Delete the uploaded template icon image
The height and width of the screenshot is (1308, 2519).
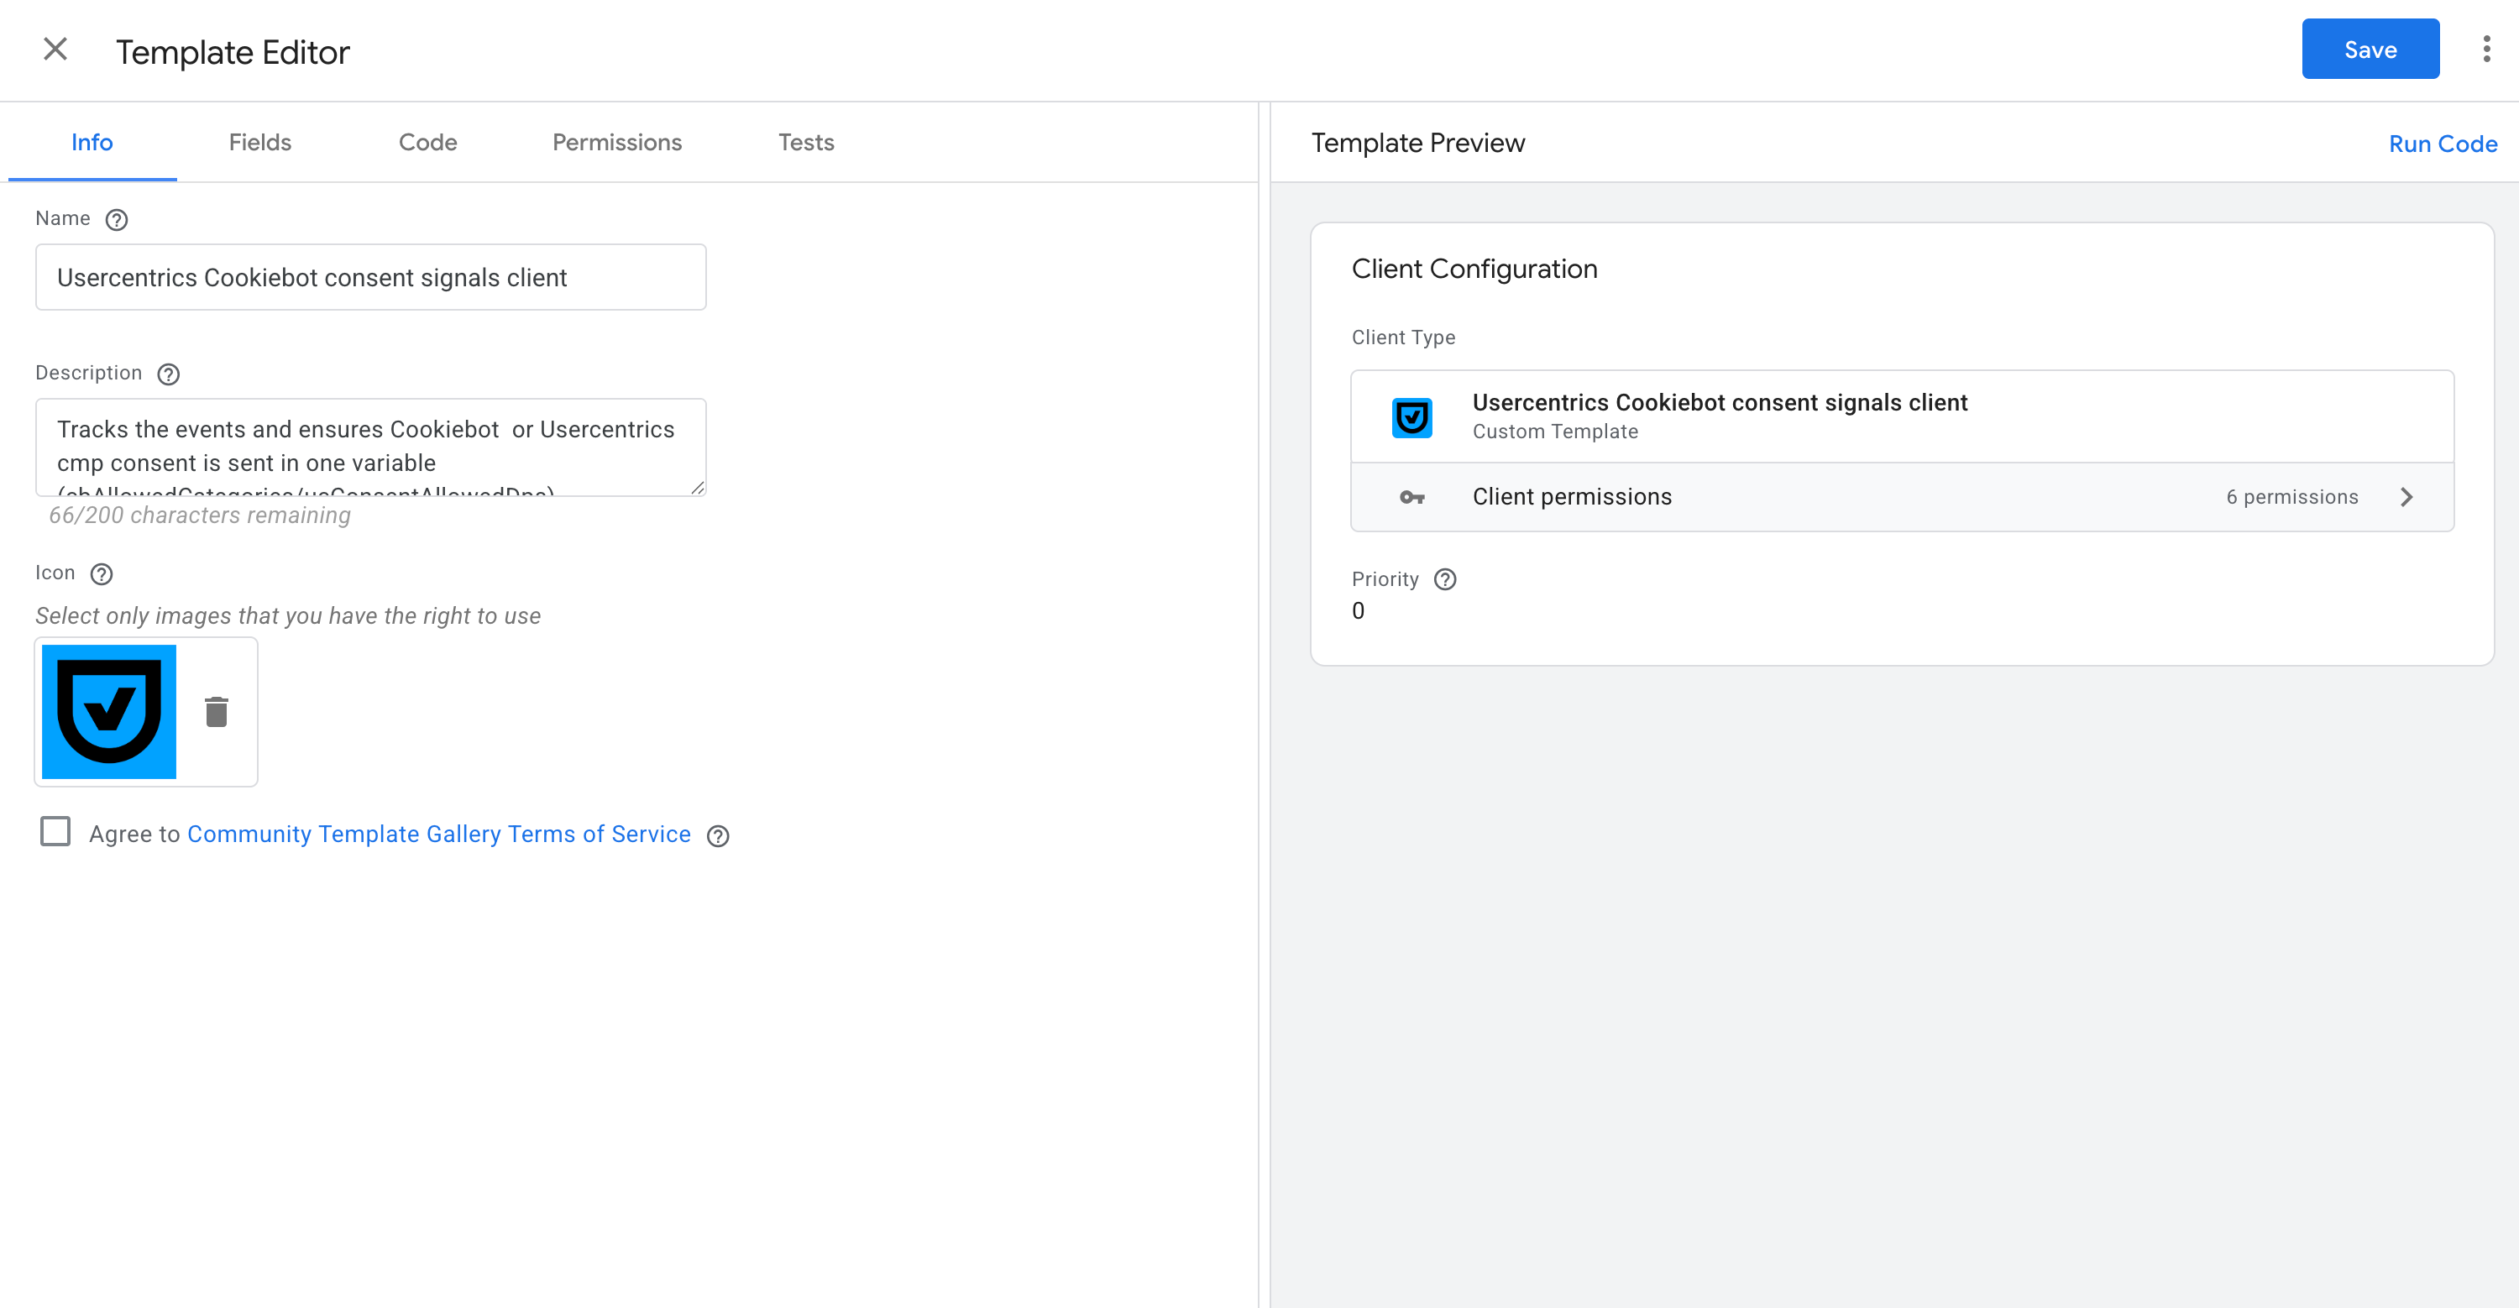pos(216,712)
